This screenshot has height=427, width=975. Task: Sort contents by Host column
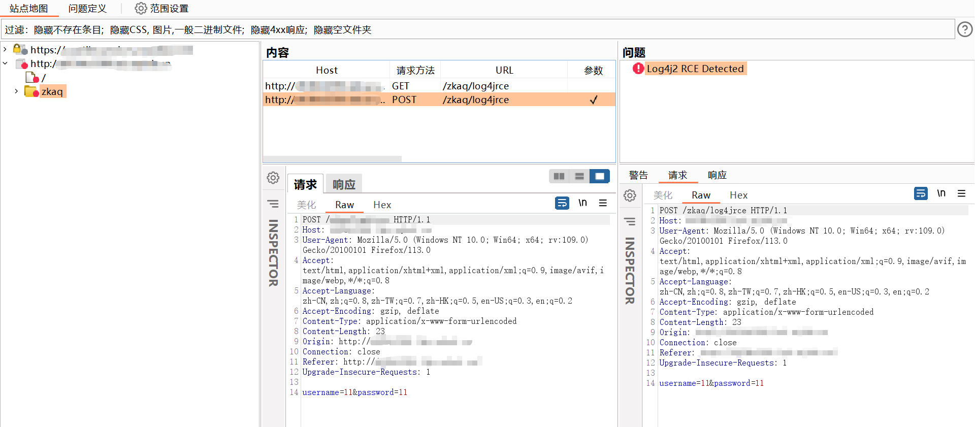pos(327,70)
